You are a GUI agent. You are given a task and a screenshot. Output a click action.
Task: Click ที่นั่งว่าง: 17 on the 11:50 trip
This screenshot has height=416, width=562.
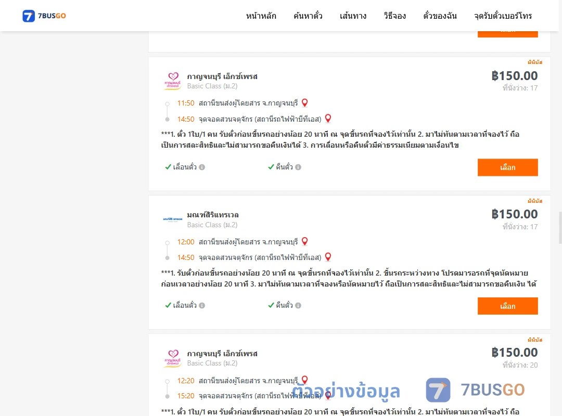point(520,88)
